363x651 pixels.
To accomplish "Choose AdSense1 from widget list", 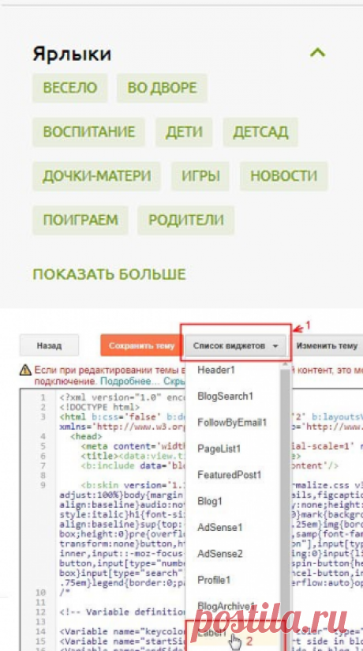I will 220,527.
